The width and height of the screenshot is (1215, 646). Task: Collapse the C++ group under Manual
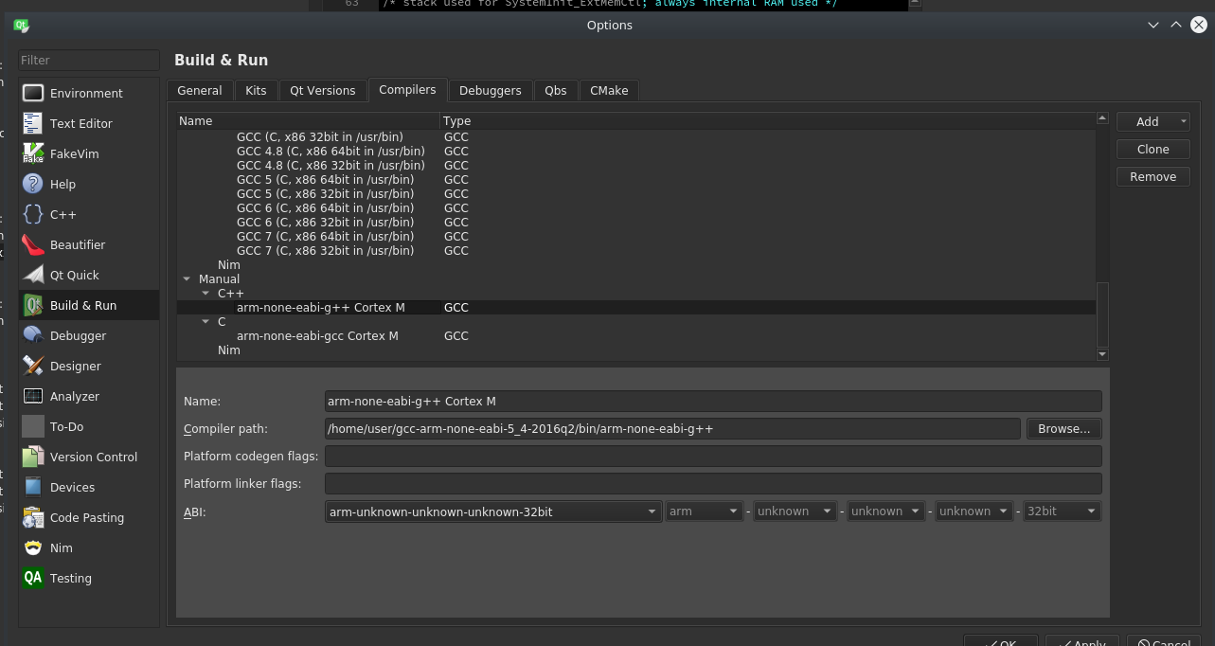point(205,294)
